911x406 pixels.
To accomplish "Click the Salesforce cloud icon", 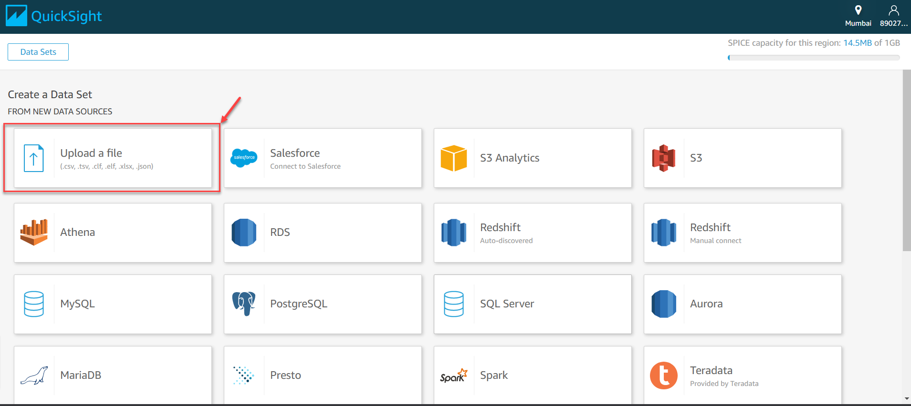I will tap(244, 158).
